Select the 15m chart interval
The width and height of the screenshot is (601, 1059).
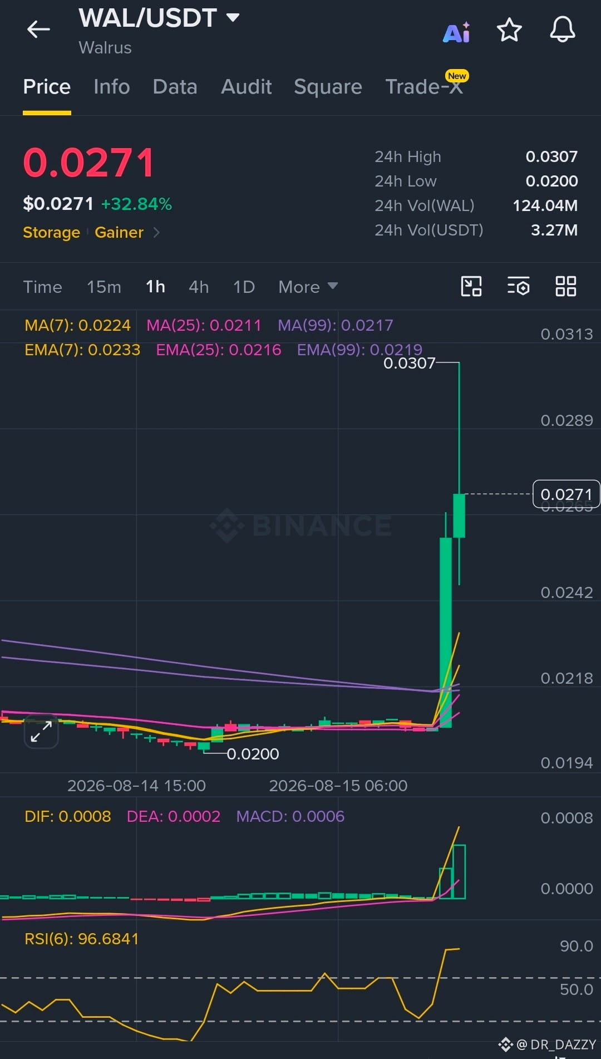pos(104,287)
